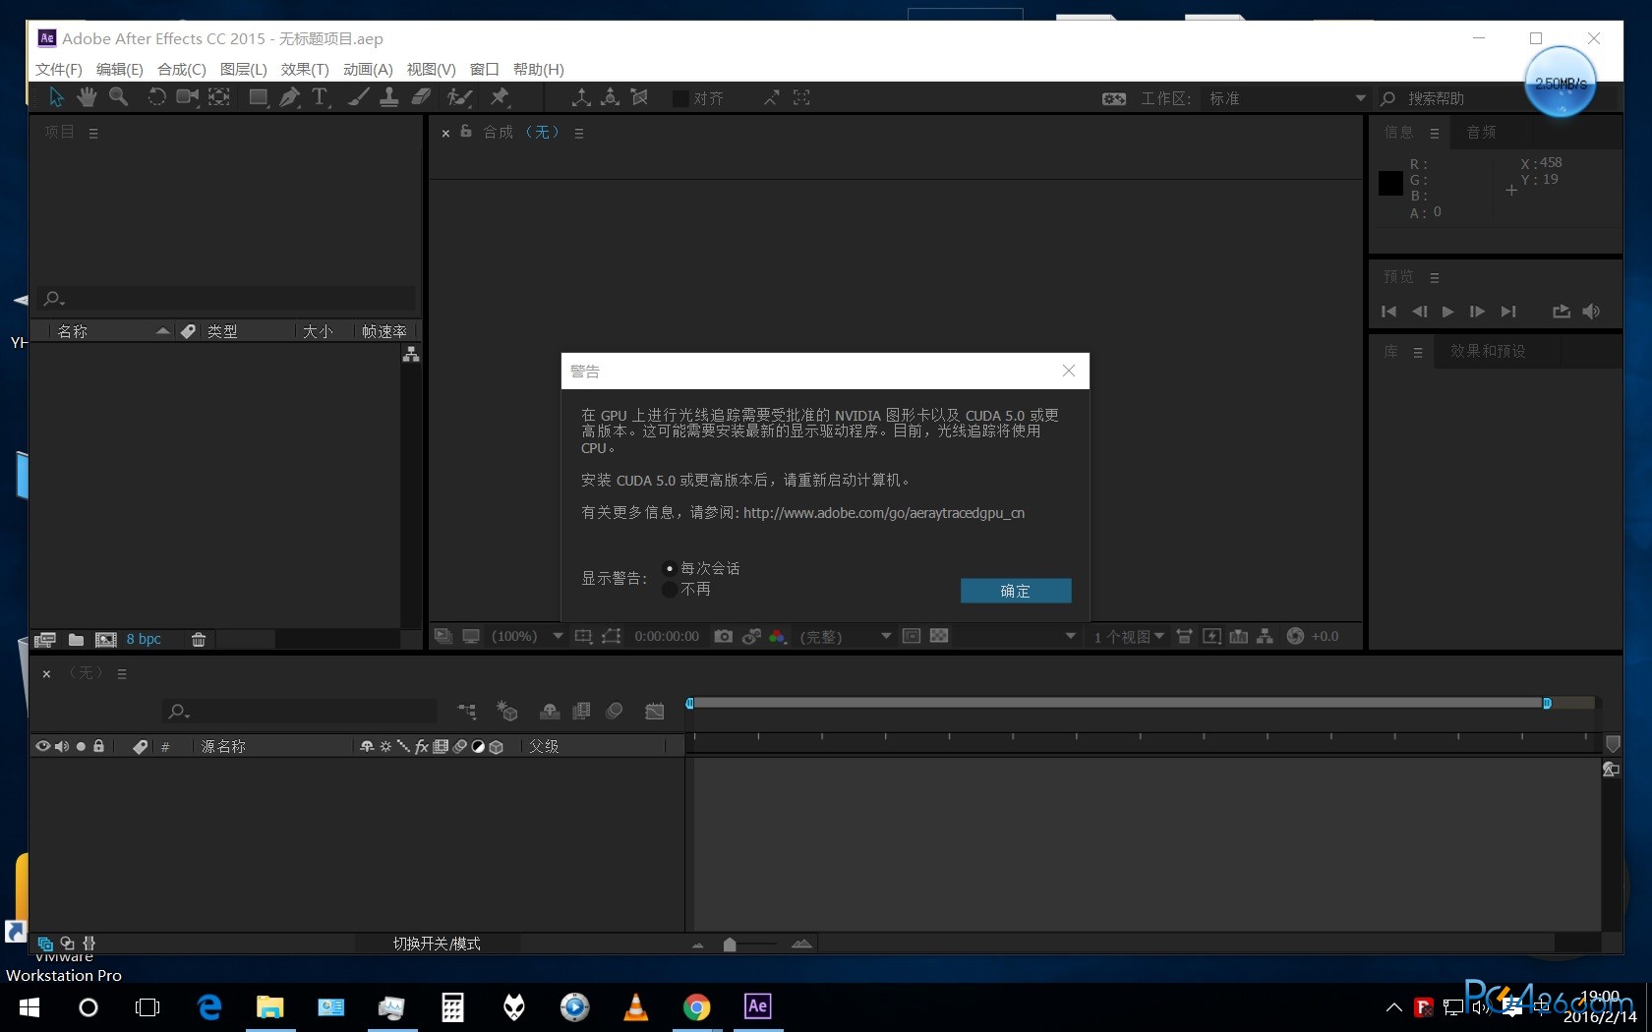Click the project panel search field
The height and width of the screenshot is (1032, 1652).
coord(226,298)
